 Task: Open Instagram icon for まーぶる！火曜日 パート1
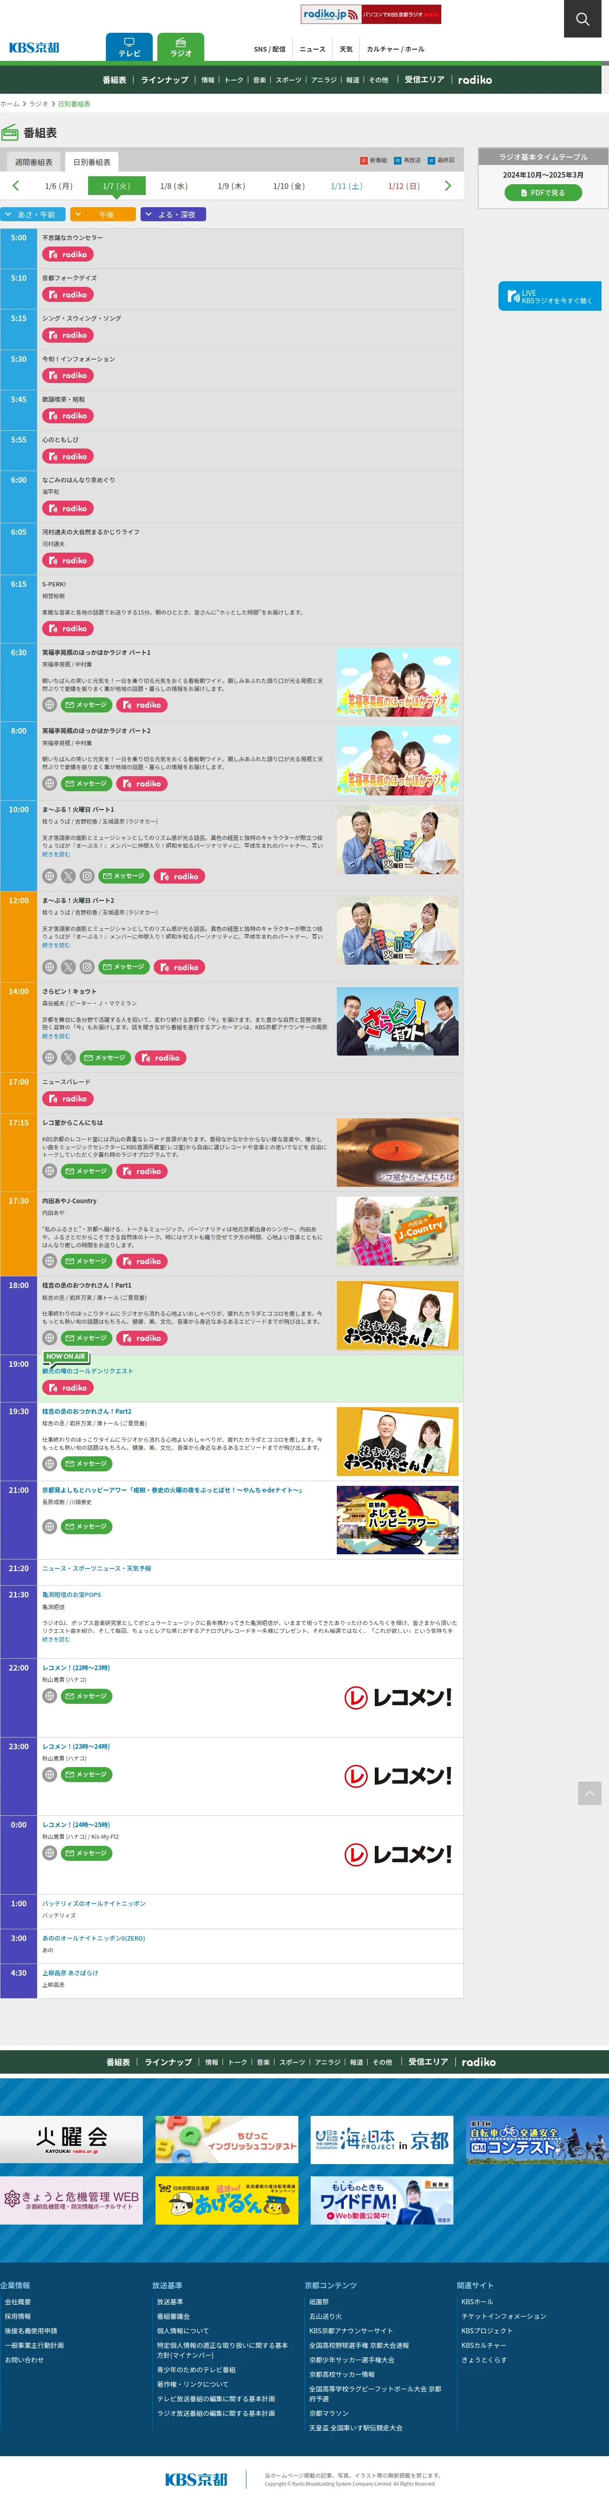[x=88, y=877]
